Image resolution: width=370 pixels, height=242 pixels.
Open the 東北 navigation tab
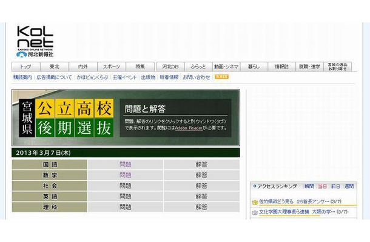click(55, 67)
